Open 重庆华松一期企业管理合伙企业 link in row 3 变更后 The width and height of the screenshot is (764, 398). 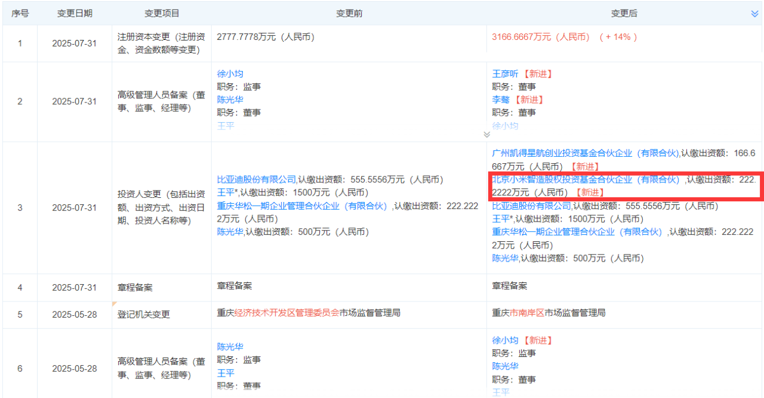pos(577,232)
